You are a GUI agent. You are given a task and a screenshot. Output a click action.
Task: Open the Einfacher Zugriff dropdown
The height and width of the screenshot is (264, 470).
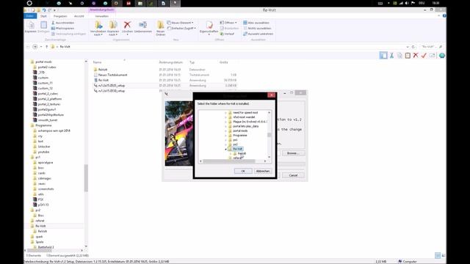tap(181, 28)
